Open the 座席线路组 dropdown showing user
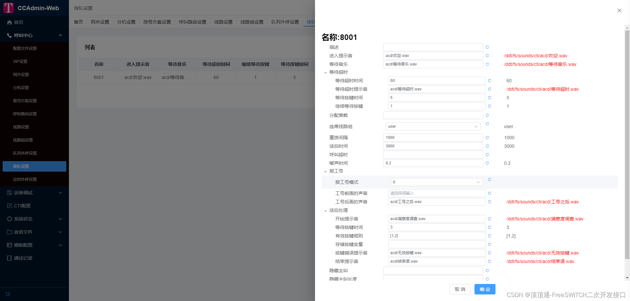The image size is (630, 301). [x=433, y=126]
